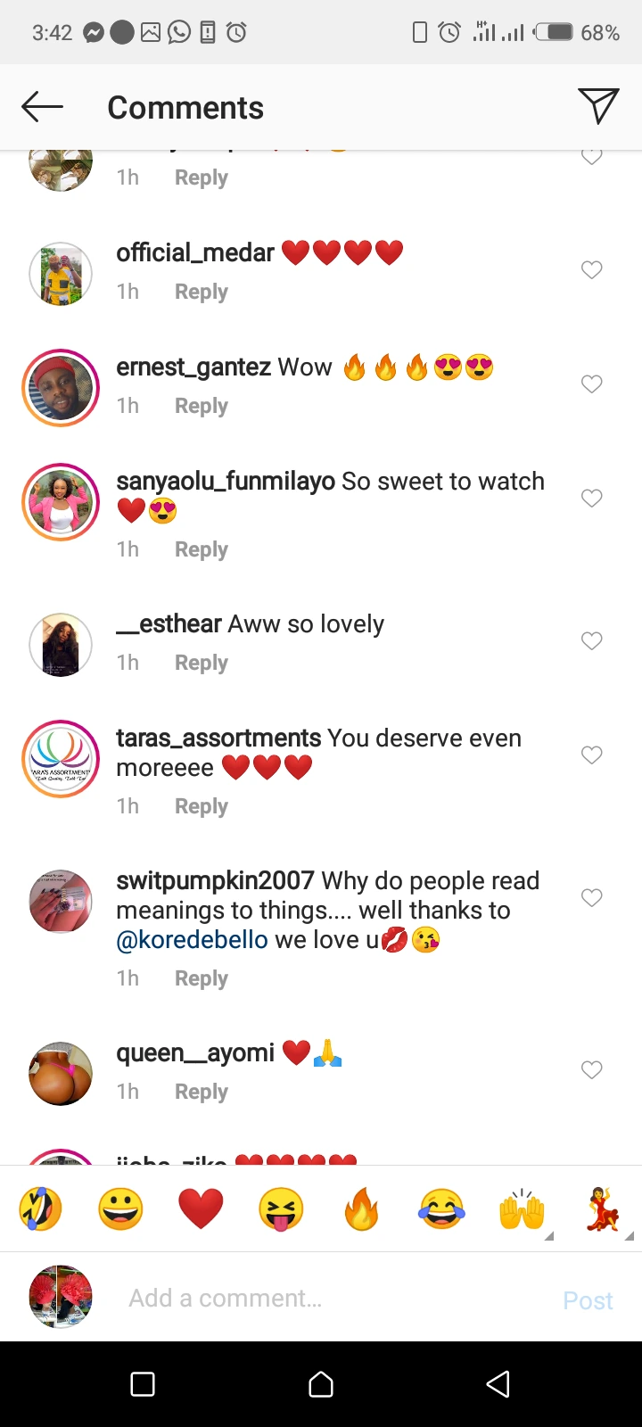Image resolution: width=642 pixels, height=1427 pixels.
Task: Toggle like on ernest_gantez's comment
Action: pos(592,384)
